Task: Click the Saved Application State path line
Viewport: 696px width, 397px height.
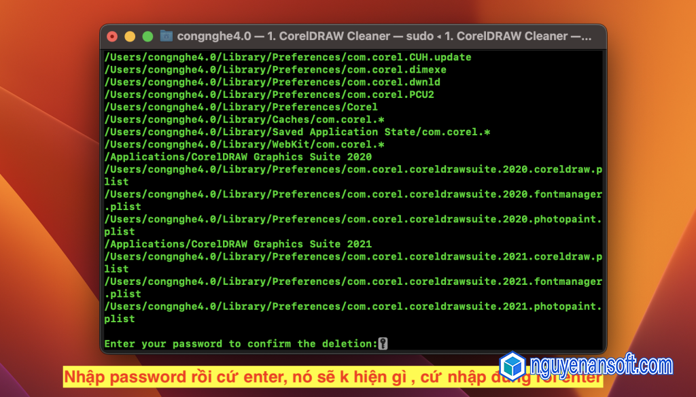Action: (x=297, y=132)
